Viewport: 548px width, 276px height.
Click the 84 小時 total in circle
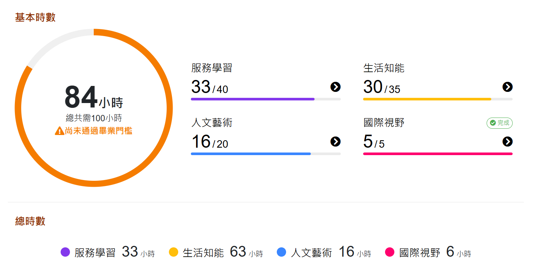pos(94,98)
